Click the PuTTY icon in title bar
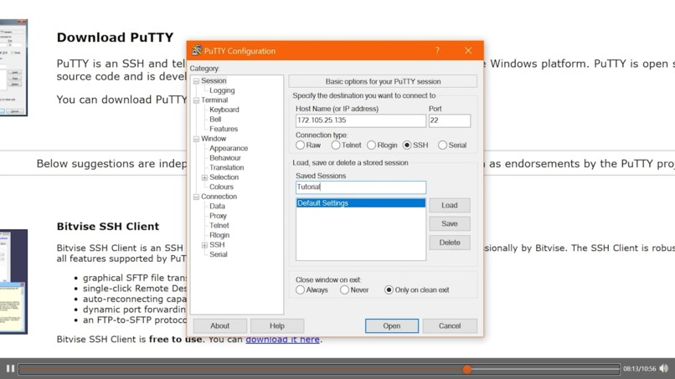This screenshot has width=675, height=379. click(197, 50)
